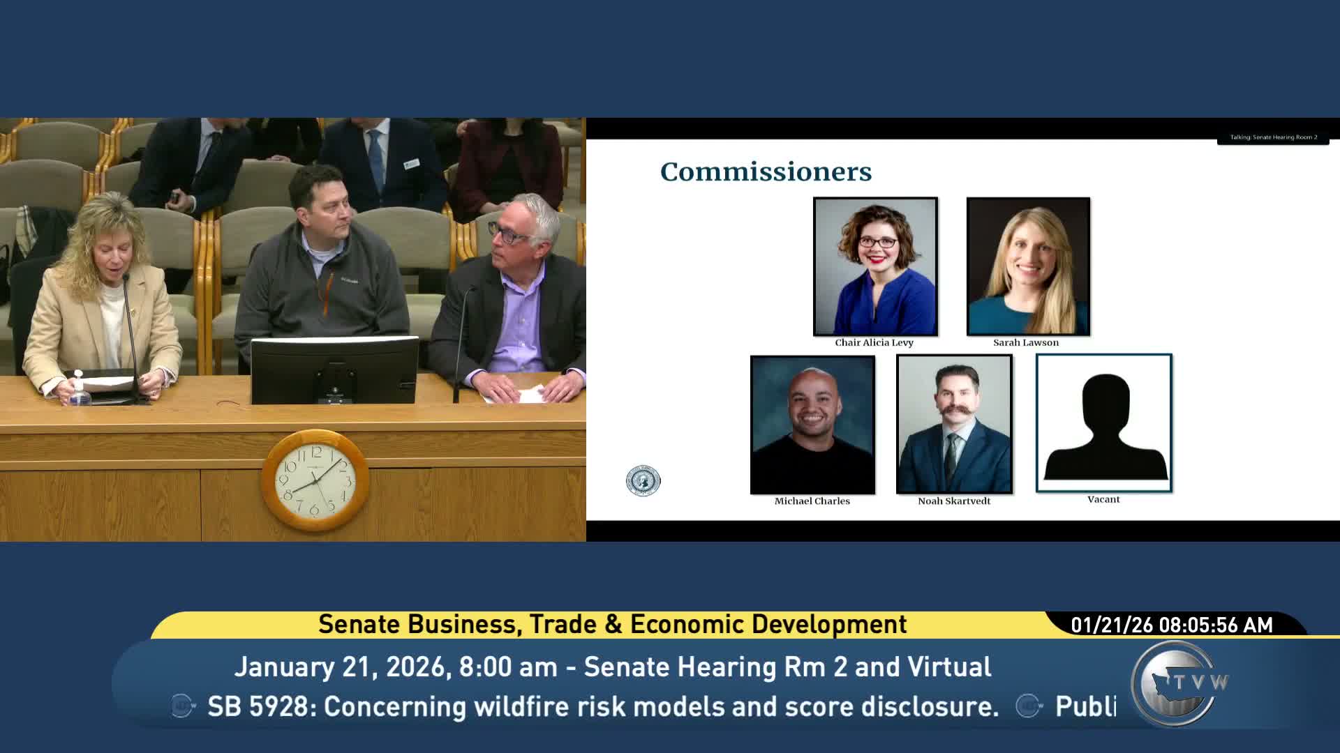Click the computer monitor on the desk
This screenshot has width=1340, height=753.
pyautogui.click(x=334, y=370)
